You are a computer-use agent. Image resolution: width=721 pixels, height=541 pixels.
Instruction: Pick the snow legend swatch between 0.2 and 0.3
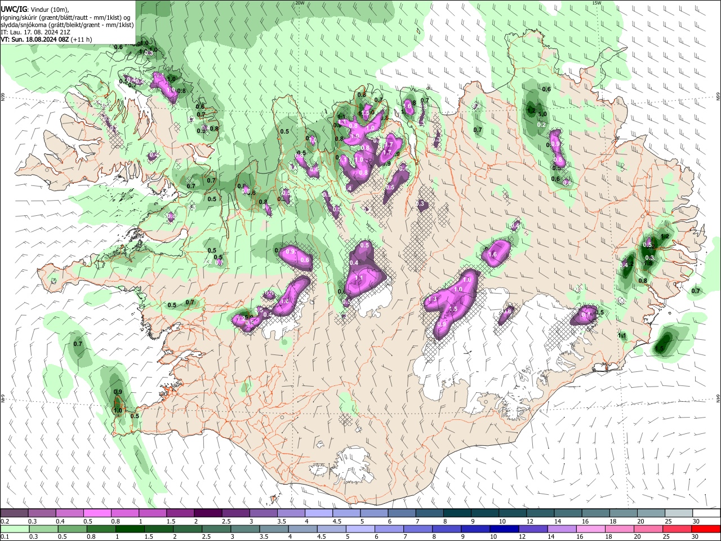(14, 513)
